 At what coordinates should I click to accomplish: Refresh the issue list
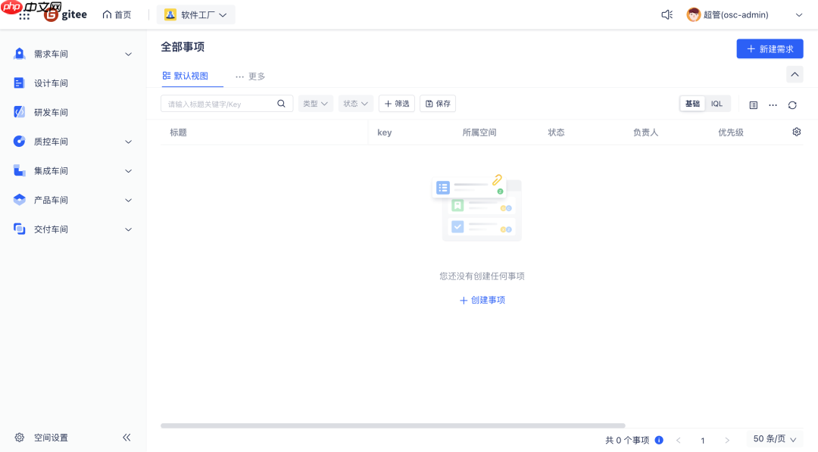(792, 104)
